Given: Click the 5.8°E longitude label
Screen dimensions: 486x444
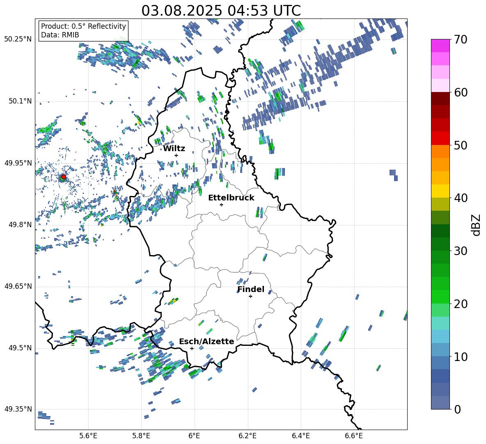Looking at the screenshot, I should [x=141, y=436].
